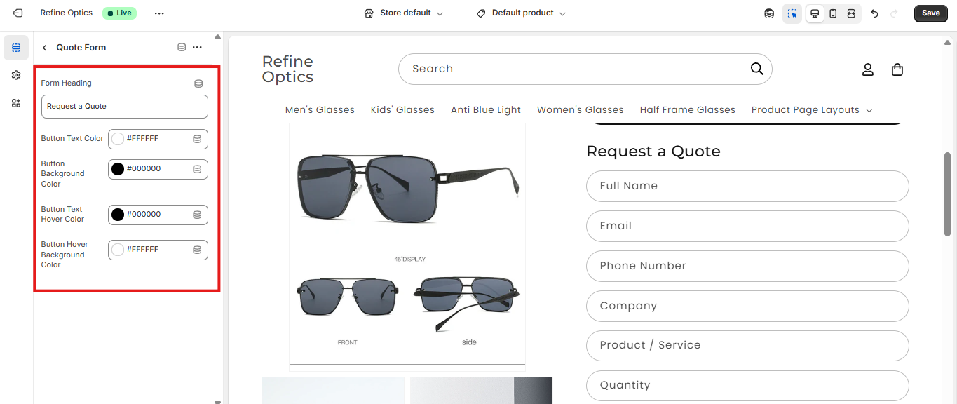Click the account icon in store header
The width and height of the screenshot is (957, 404).
[x=867, y=69]
